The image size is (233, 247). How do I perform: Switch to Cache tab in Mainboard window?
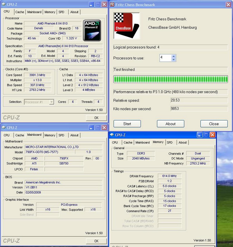20,135
